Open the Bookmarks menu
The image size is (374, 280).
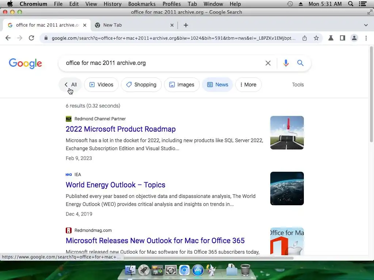pos(142,4)
